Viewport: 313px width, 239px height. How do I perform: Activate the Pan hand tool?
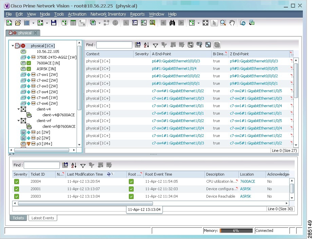[x=232, y=23]
